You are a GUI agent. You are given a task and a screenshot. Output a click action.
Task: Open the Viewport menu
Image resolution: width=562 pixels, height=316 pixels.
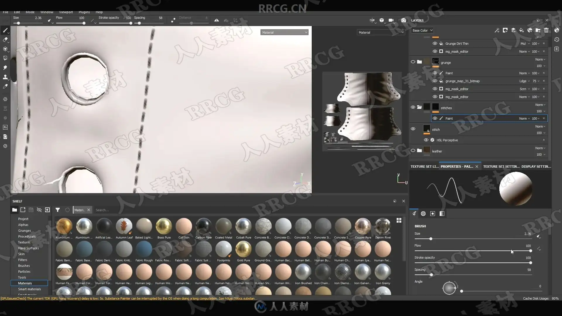point(66,12)
